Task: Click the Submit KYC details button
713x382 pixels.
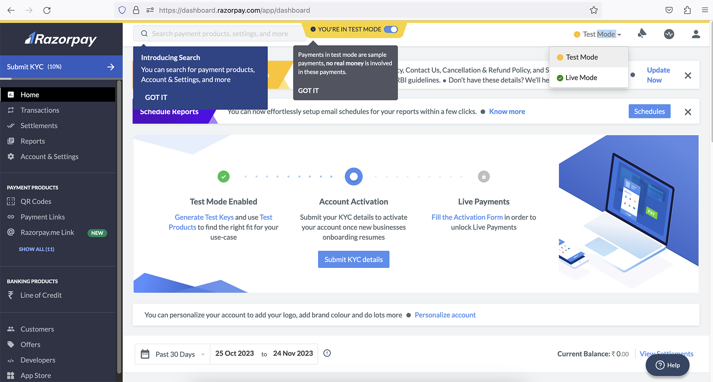Action: click(x=354, y=260)
